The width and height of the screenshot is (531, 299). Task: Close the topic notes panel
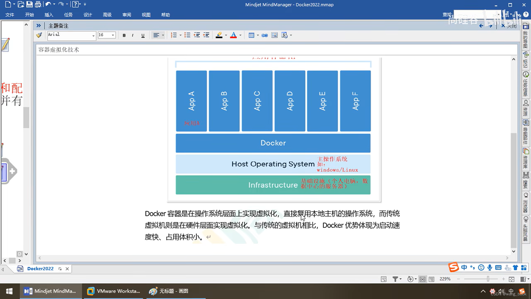(509, 26)
